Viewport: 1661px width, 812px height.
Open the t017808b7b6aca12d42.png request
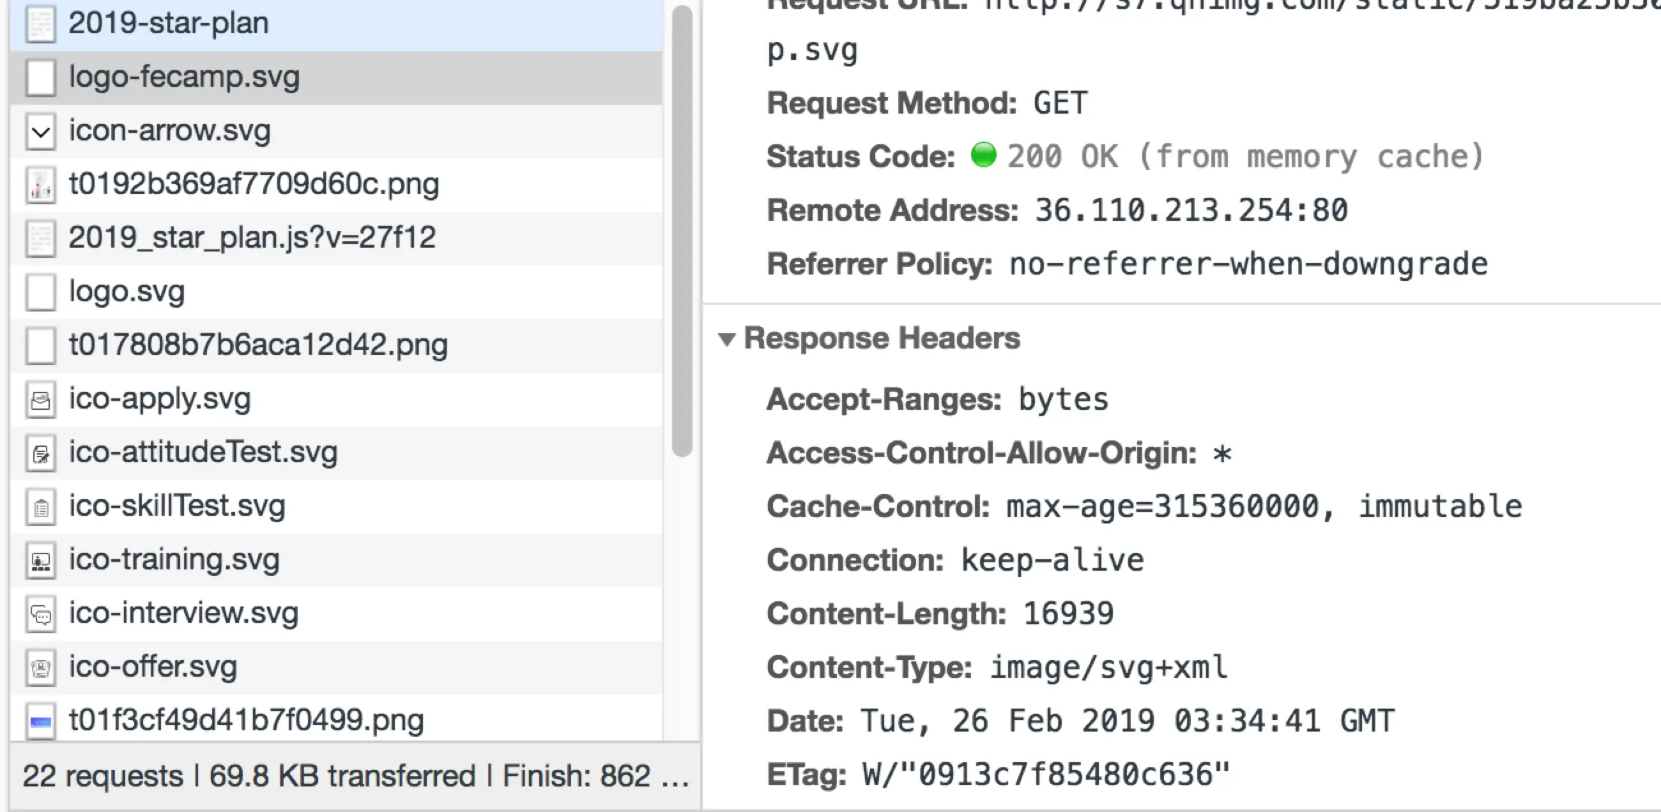click(258, 345)
